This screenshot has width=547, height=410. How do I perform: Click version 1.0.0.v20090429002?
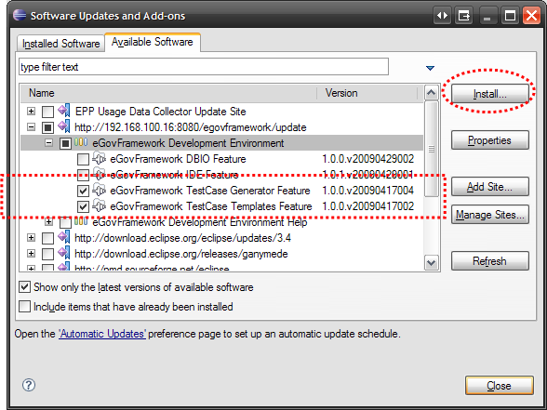click(x=368, y=159)
